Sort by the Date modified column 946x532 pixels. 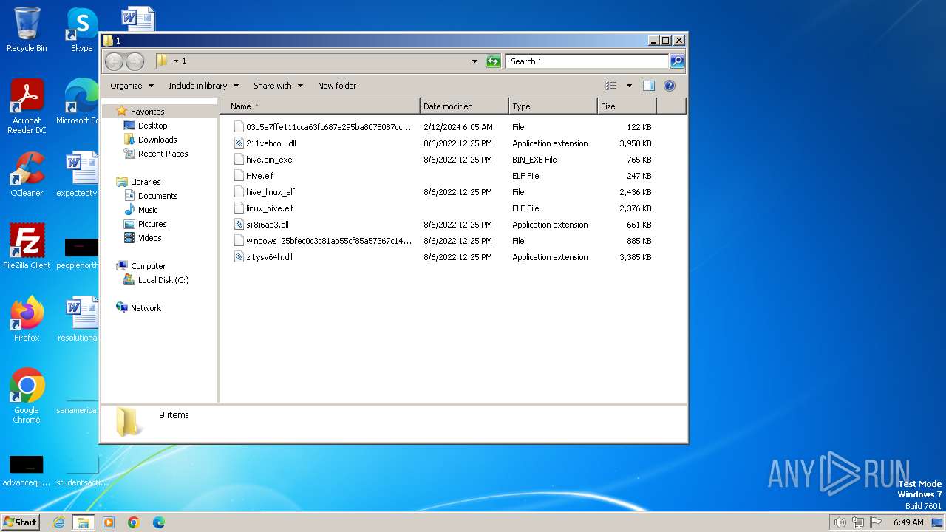click(x=464, y=106)
